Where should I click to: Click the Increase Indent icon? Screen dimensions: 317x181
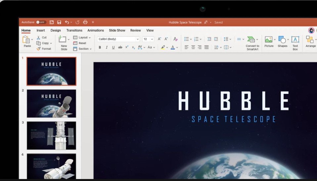(x=216, y=39)
